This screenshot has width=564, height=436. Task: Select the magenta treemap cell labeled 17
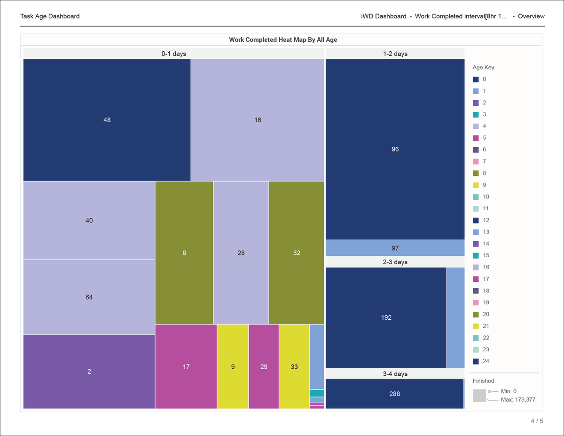click(x=186, y=366)
